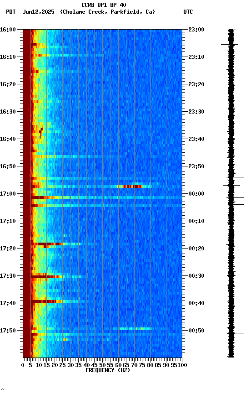Click the 00:00 UTC time label
The image size is (251, 394).
[196, 194]
